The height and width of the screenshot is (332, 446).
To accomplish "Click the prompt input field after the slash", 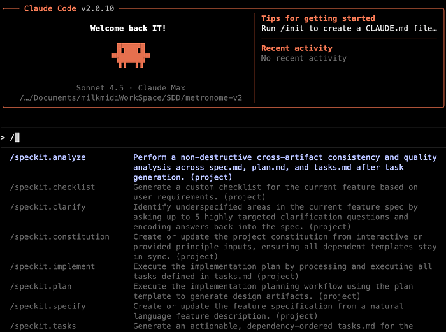I will point(18,137).
